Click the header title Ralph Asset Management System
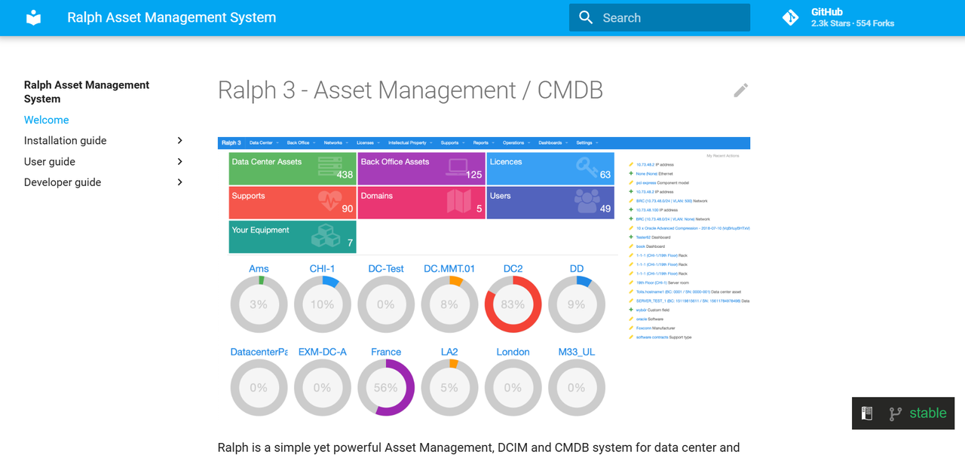 click(x=171, y=17)
